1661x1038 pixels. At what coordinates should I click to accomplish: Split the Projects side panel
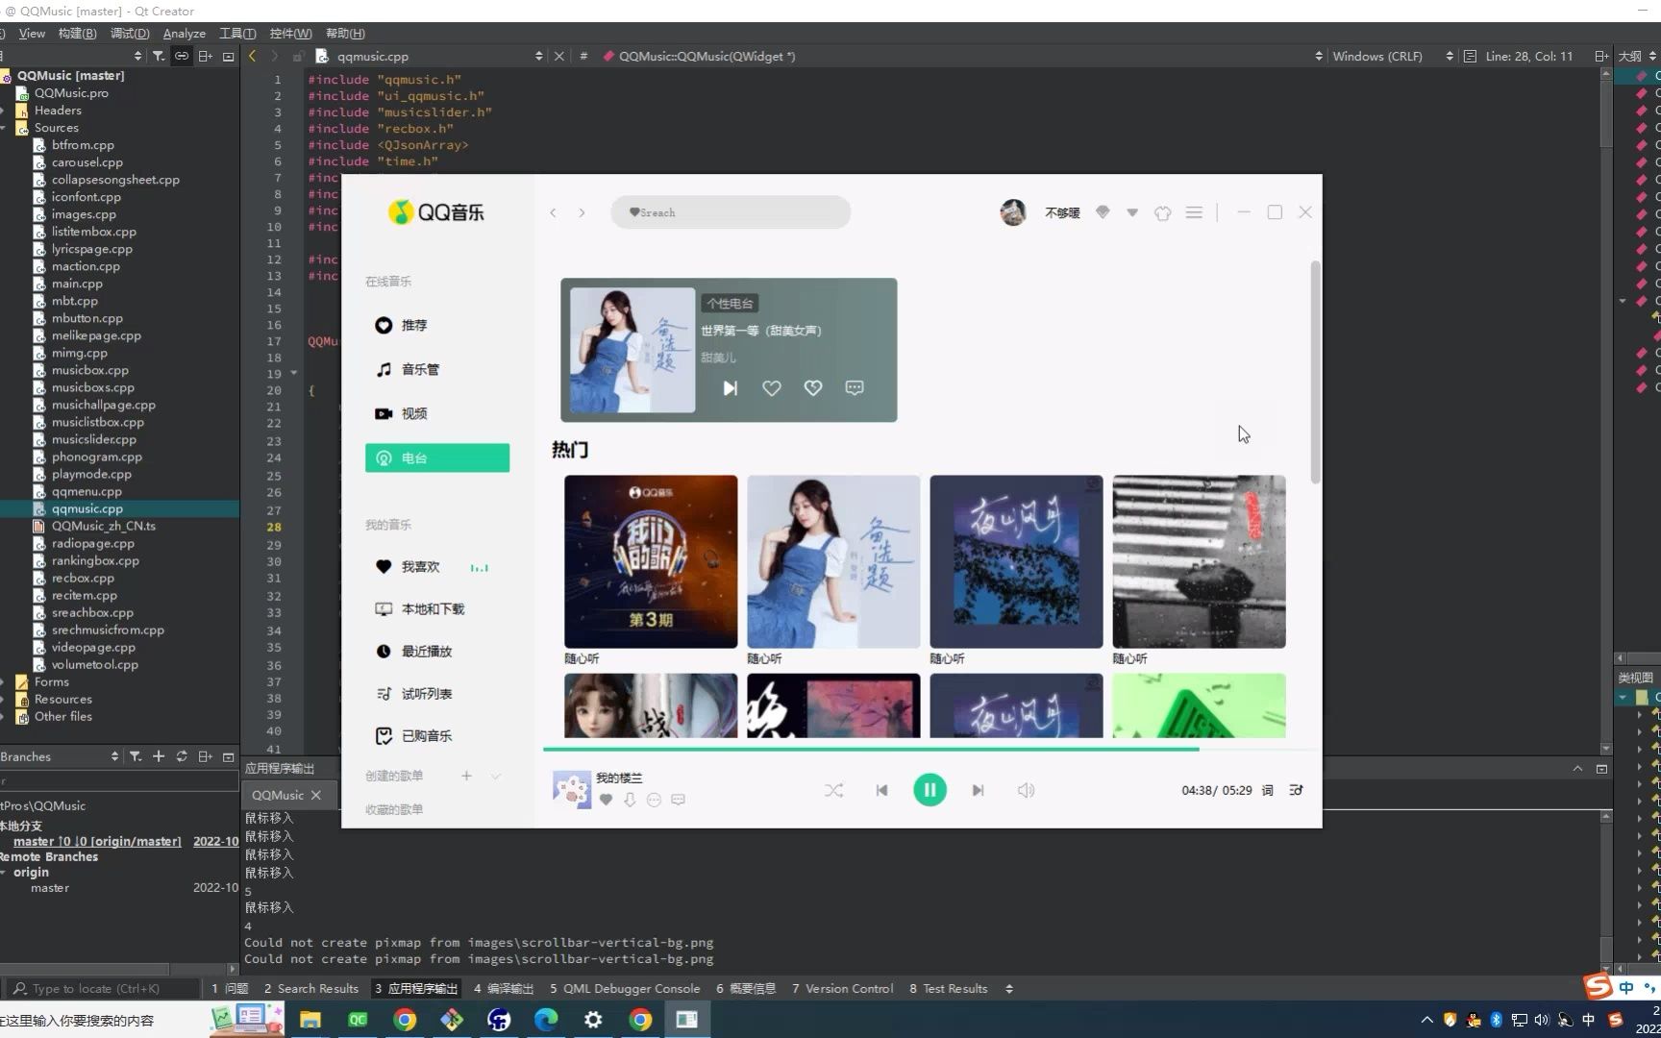[x=205, y=56]
